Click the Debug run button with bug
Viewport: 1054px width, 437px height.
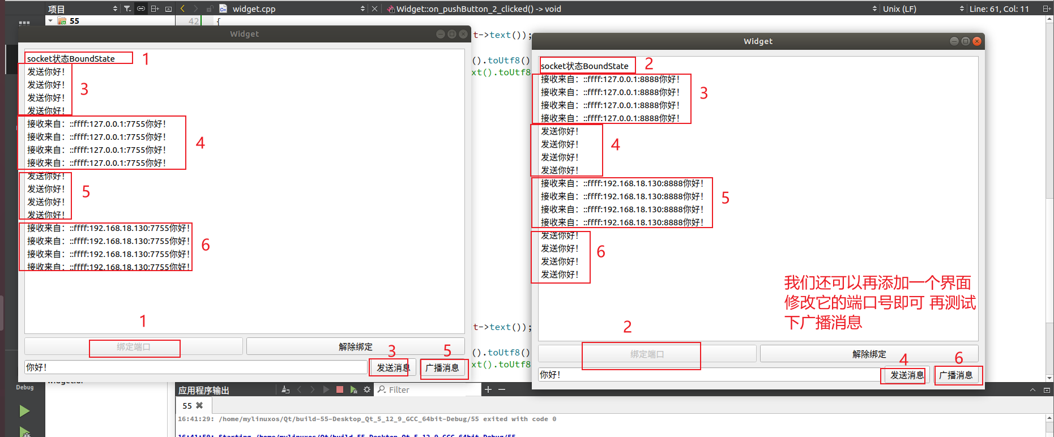[24, 432]
